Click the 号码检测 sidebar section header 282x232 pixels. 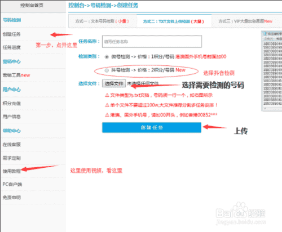point(12,20)
